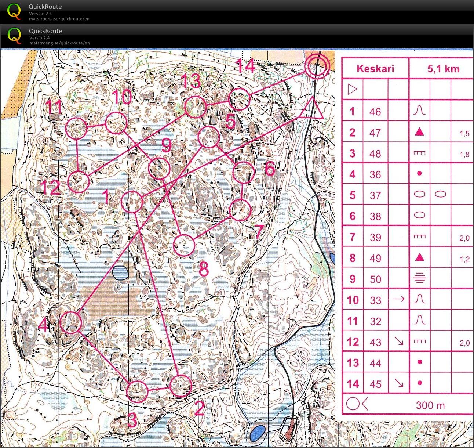474x448 pixels.
Task: Click the cliff symbol in row 7
Action: point(419,236)
